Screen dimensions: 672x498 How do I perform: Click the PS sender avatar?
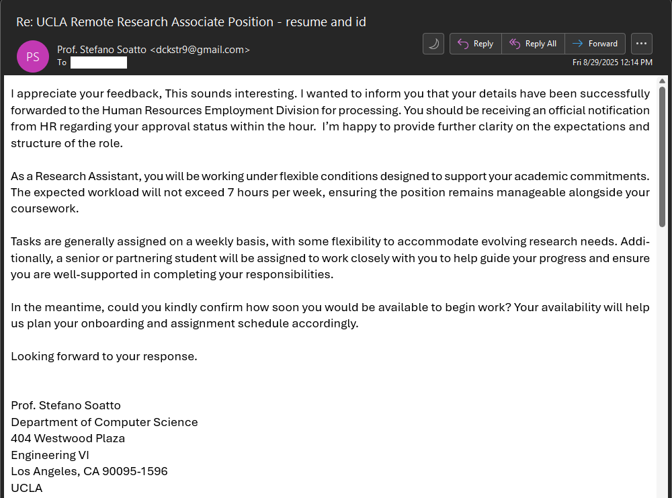pos(33,56)
